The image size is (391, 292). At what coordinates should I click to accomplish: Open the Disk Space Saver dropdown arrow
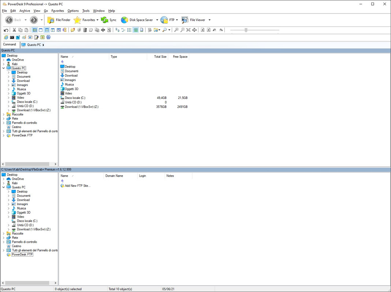point(157,20)
